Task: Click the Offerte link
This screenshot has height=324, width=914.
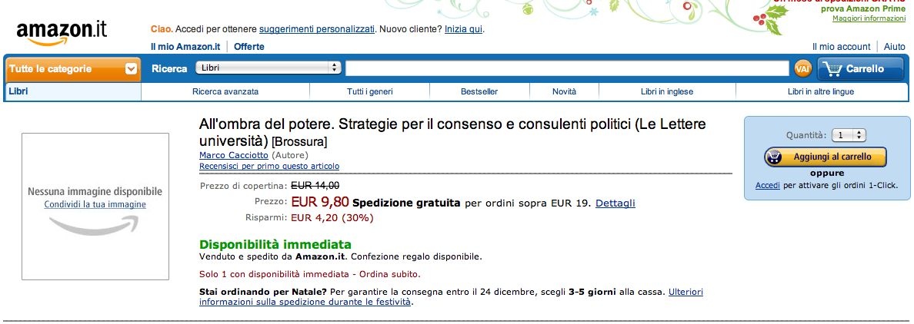Action: [x=249, y=47]
